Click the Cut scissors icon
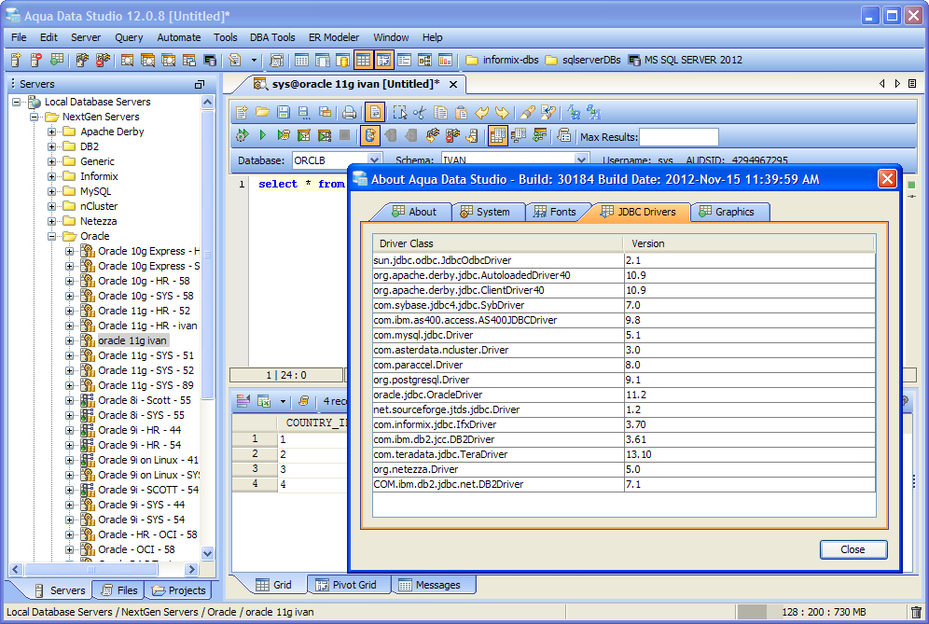929x624 pixels. point(419,112)
